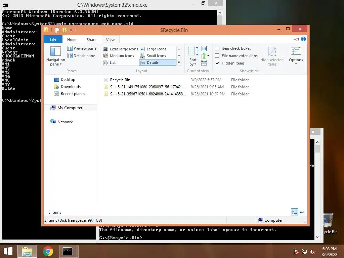Viewport: 344px width, 258px height.
Task: Customize Quick Access Toolbar dropdown arrow
Action: pos(71,30)
